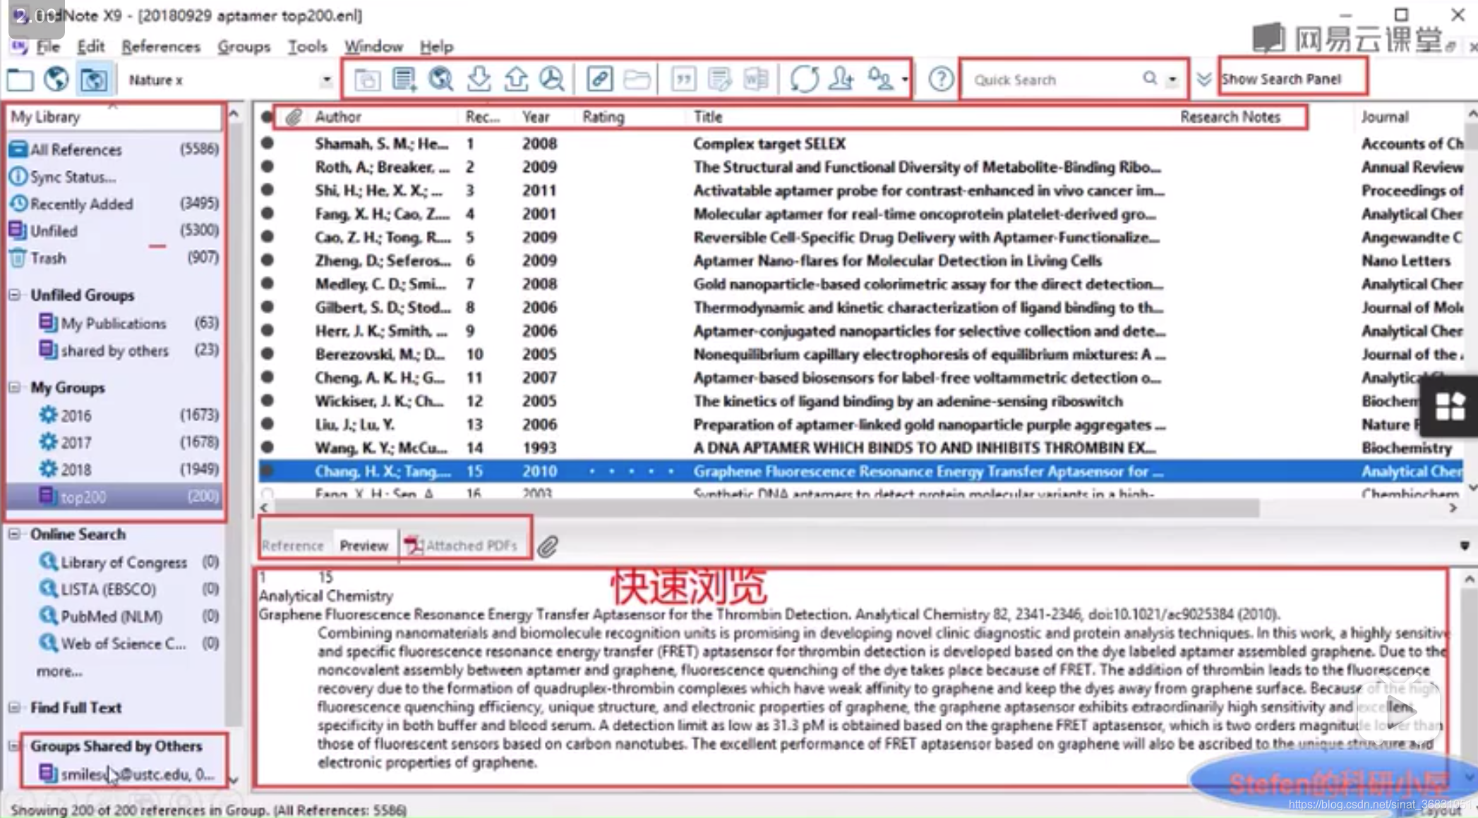Viewport: 1478px width, 818px height.
Task: Toggle read dot on Liu, J. reference
Action: pyautogui.click(x=267, y=424)
